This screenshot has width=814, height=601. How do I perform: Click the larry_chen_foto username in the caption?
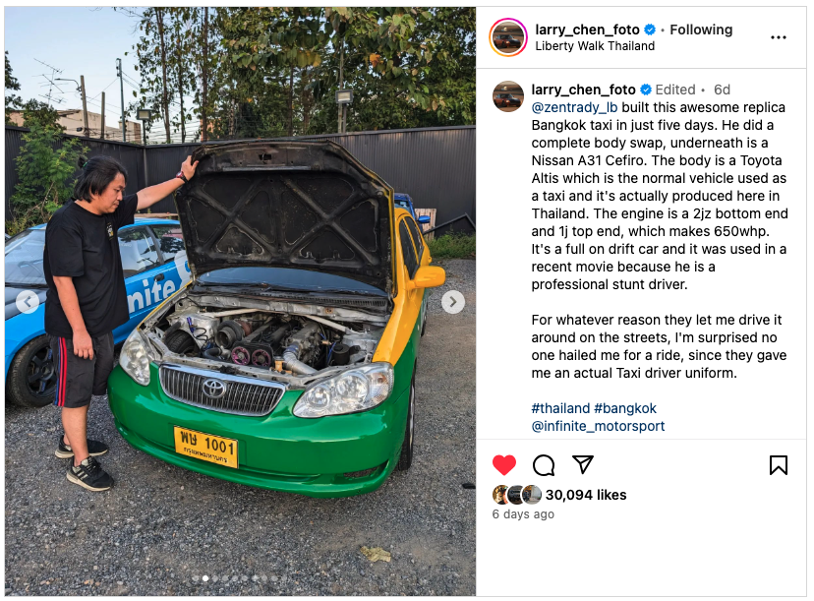583,90
